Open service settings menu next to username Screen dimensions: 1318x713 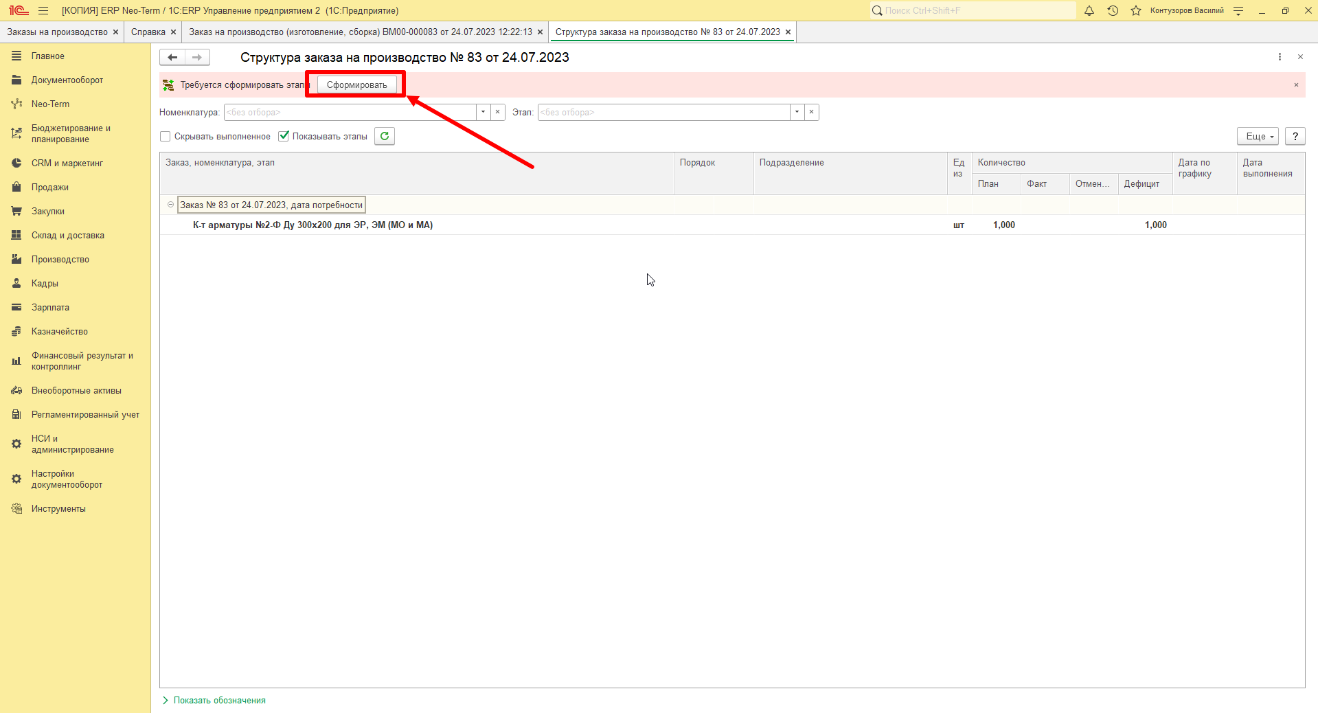(1238, 10)
